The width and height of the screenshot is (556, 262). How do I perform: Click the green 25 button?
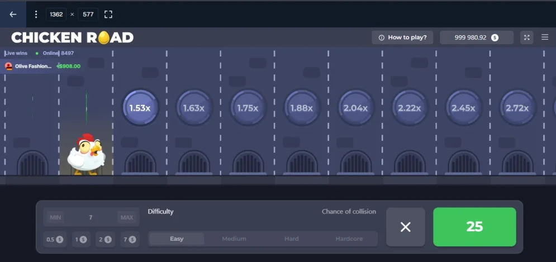[474, 227]
